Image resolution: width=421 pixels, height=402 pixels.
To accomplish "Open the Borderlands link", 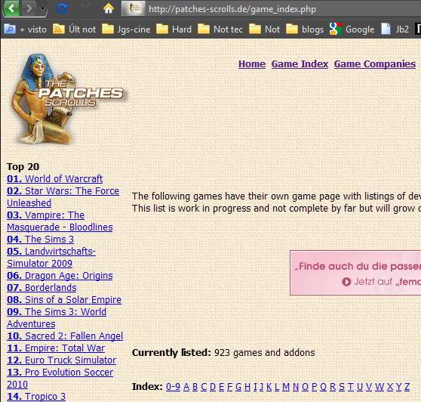I will coord(41,287).
